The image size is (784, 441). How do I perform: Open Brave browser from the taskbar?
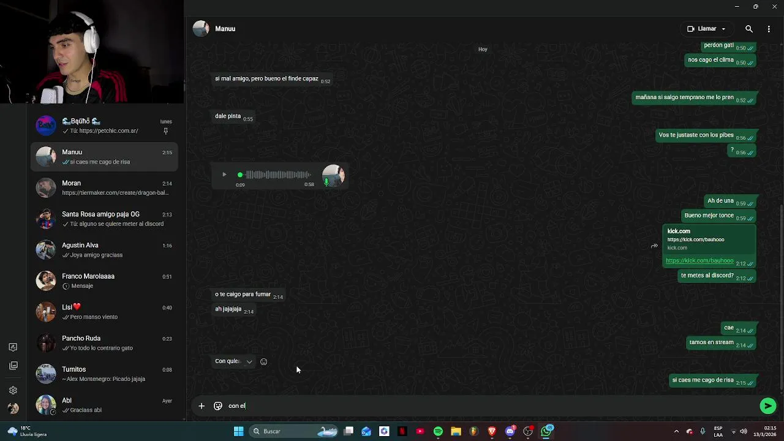(x=492, y=431)
